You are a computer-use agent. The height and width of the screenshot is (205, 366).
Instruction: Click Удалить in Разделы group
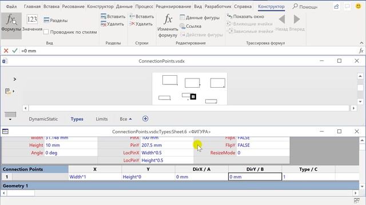(112, 24)
